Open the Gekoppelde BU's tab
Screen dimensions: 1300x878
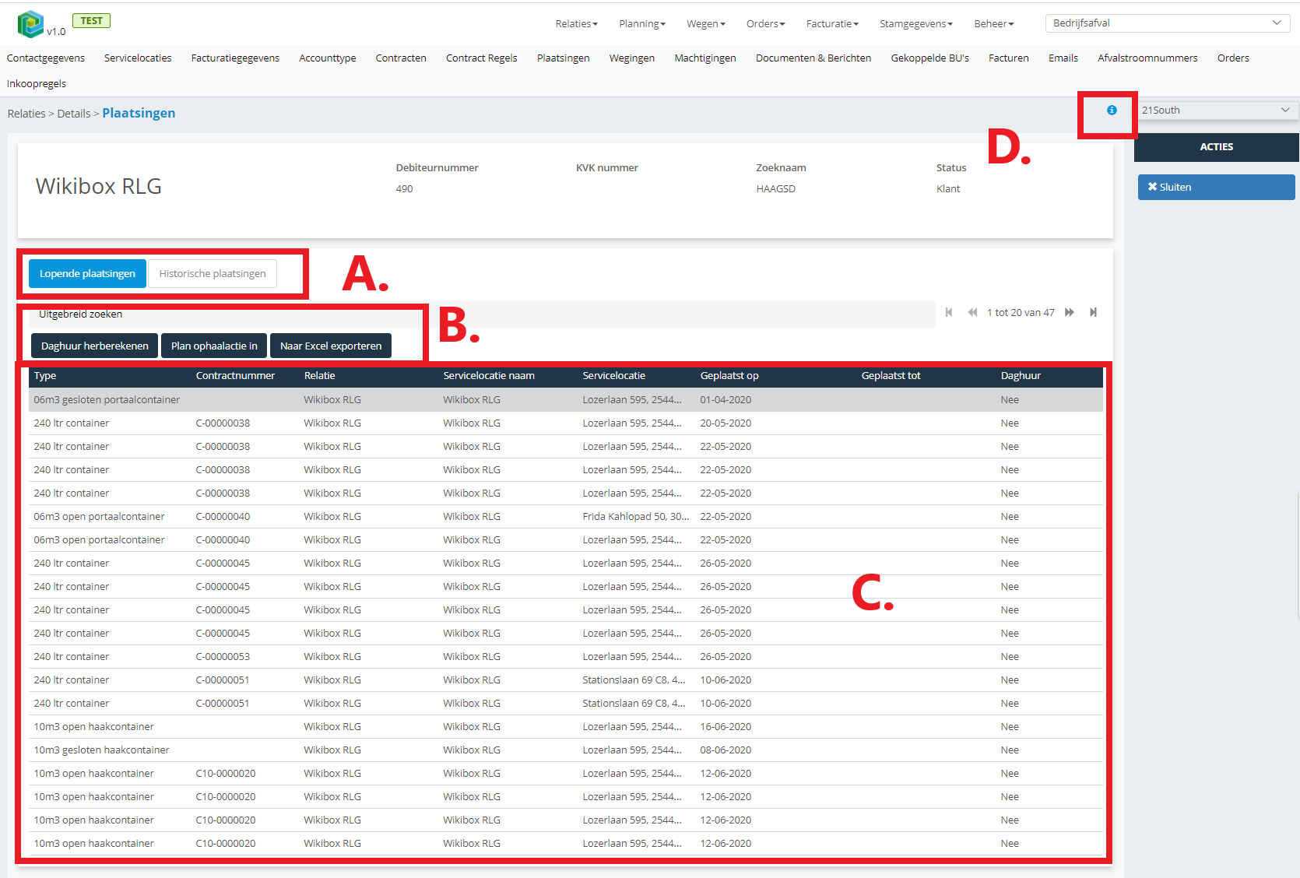[930, 58]
